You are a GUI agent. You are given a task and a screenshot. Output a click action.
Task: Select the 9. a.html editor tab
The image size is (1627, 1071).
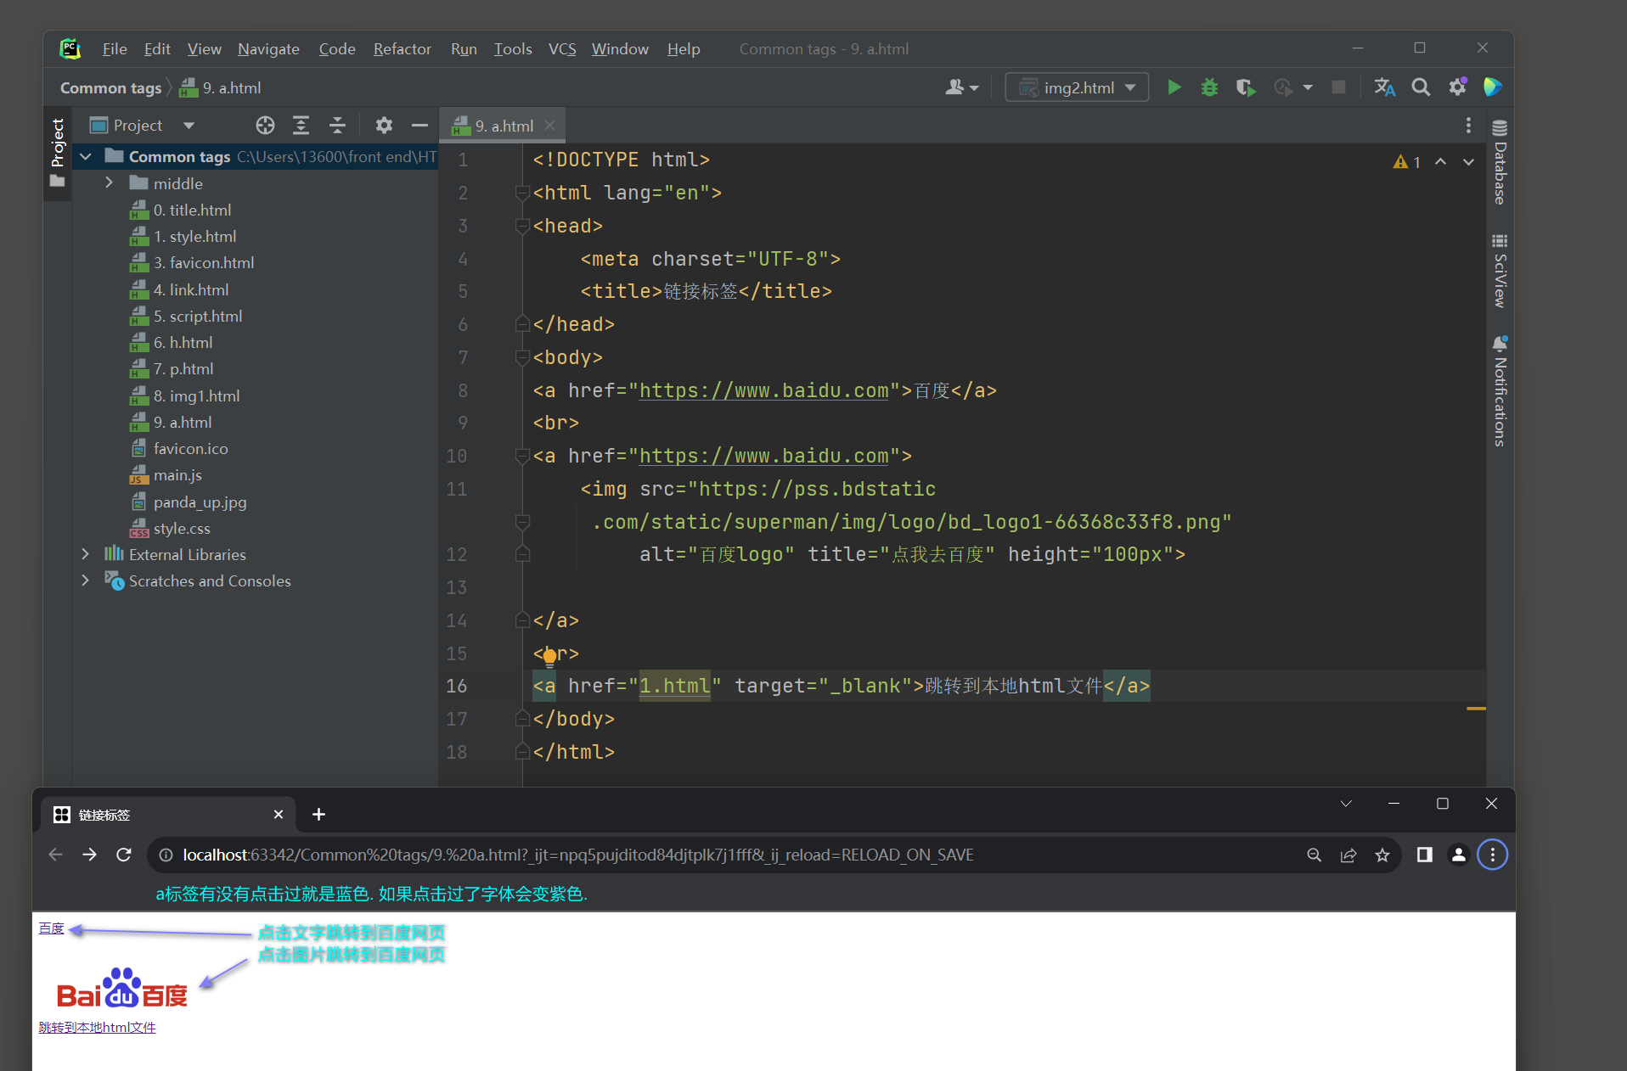tap(504, 126)
